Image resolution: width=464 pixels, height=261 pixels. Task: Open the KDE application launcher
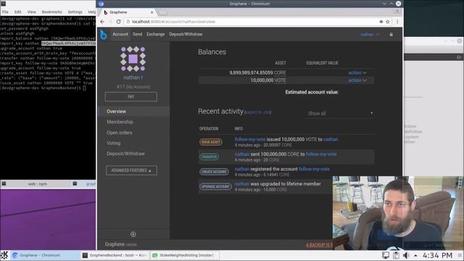tap(4, 255)
